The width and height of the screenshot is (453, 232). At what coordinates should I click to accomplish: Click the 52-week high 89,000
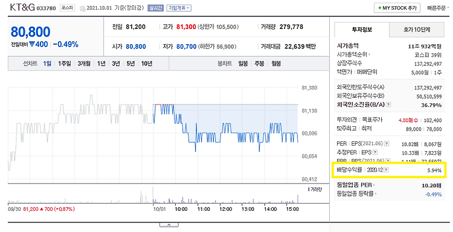(413, 129)
